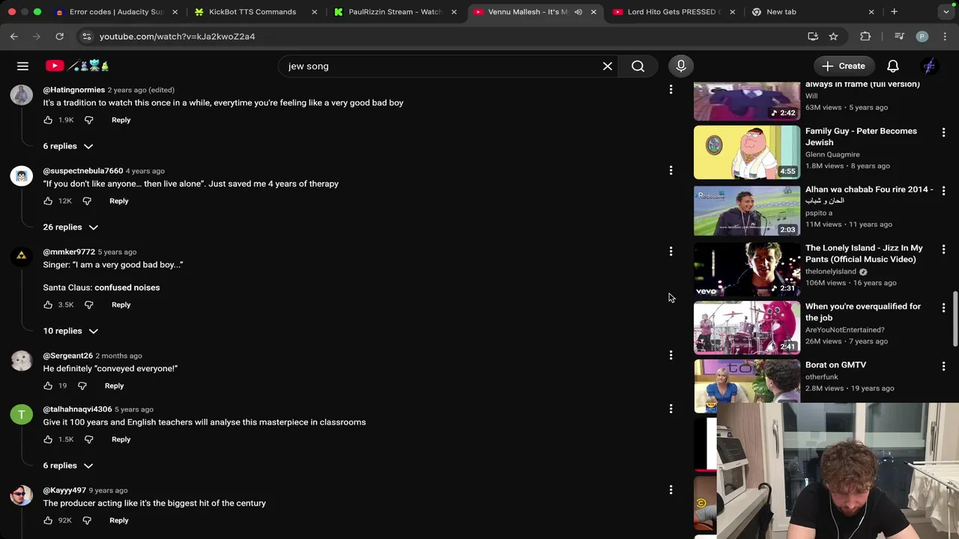The height and width of the screenshot is (539, 959).
Task: Reply to the @Kayyy497 comment
Action: click(x=119, y=520)
